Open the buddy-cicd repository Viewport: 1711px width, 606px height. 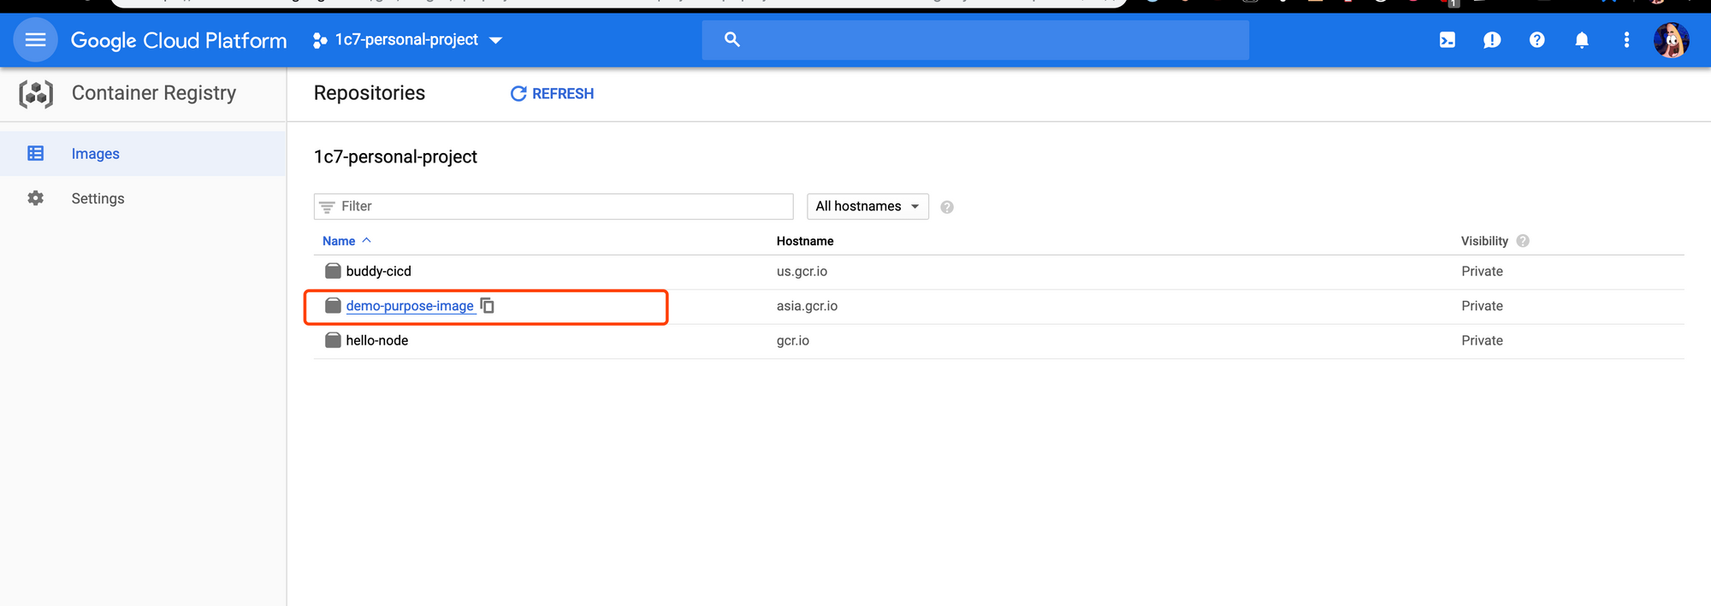pyautogui.click(x=378, y=271)
